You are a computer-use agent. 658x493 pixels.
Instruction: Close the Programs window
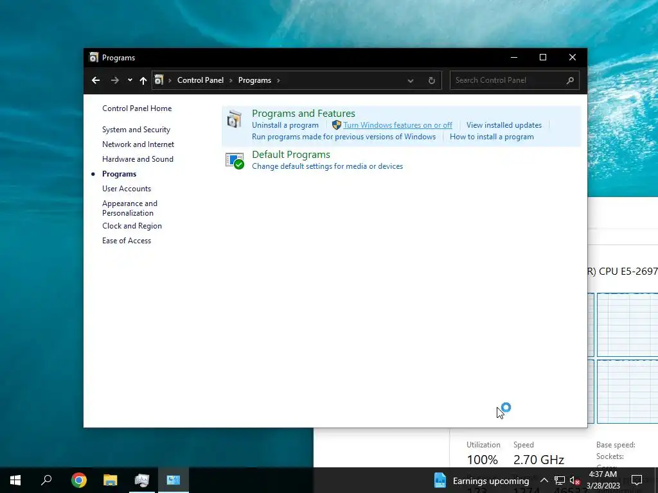(573, 57)
